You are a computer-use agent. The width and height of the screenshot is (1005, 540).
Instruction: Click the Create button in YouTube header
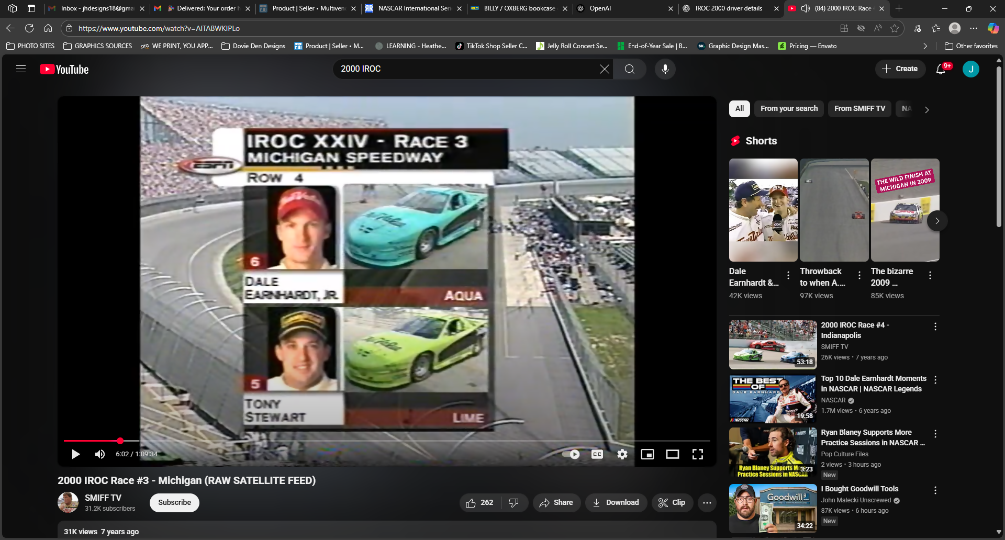point(900,69)
